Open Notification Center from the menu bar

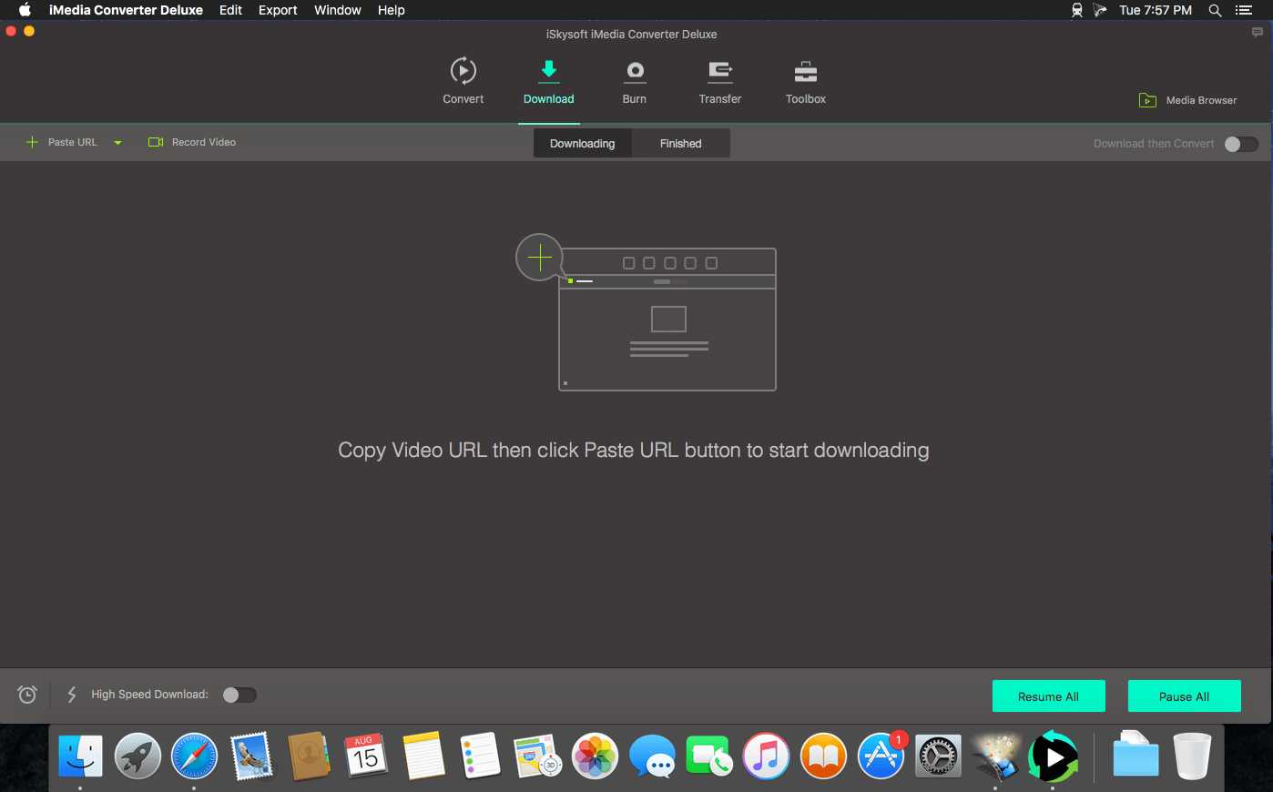click(1244, 10)
